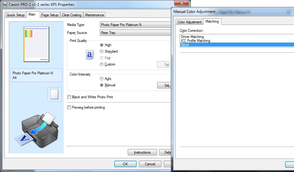
Task: Switch to the Quick Setup tab
Action: click(x=15, y=15)
